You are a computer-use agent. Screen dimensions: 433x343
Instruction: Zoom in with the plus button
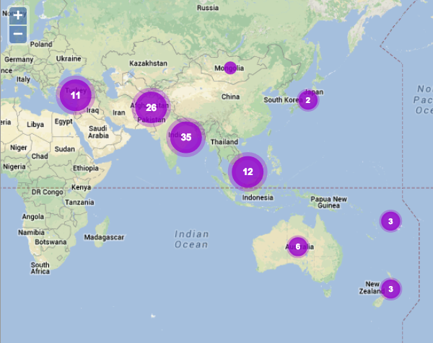click(x=18, y=15)
